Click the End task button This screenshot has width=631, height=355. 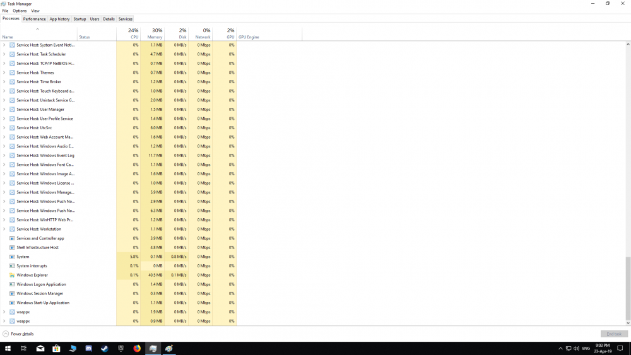pos(614,334)
